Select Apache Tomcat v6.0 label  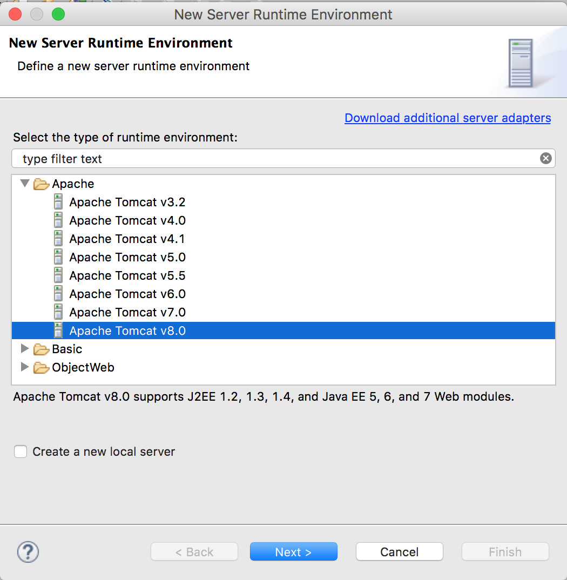(127, 294)
